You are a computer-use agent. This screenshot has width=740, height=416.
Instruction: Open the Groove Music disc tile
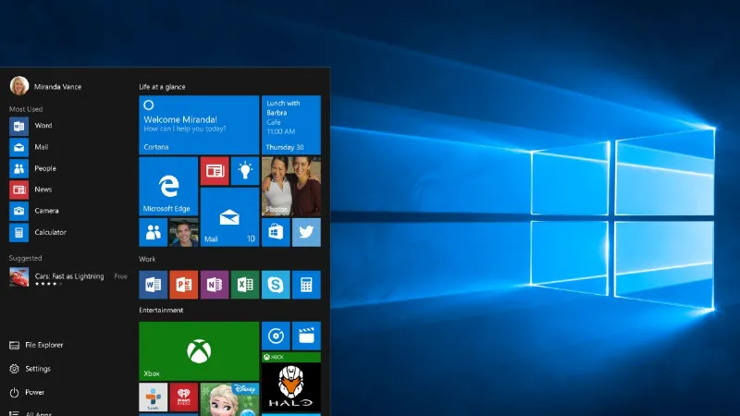coord(276,336)
